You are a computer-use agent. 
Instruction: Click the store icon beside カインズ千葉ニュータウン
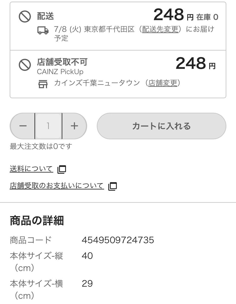click(x=43, y=84)
